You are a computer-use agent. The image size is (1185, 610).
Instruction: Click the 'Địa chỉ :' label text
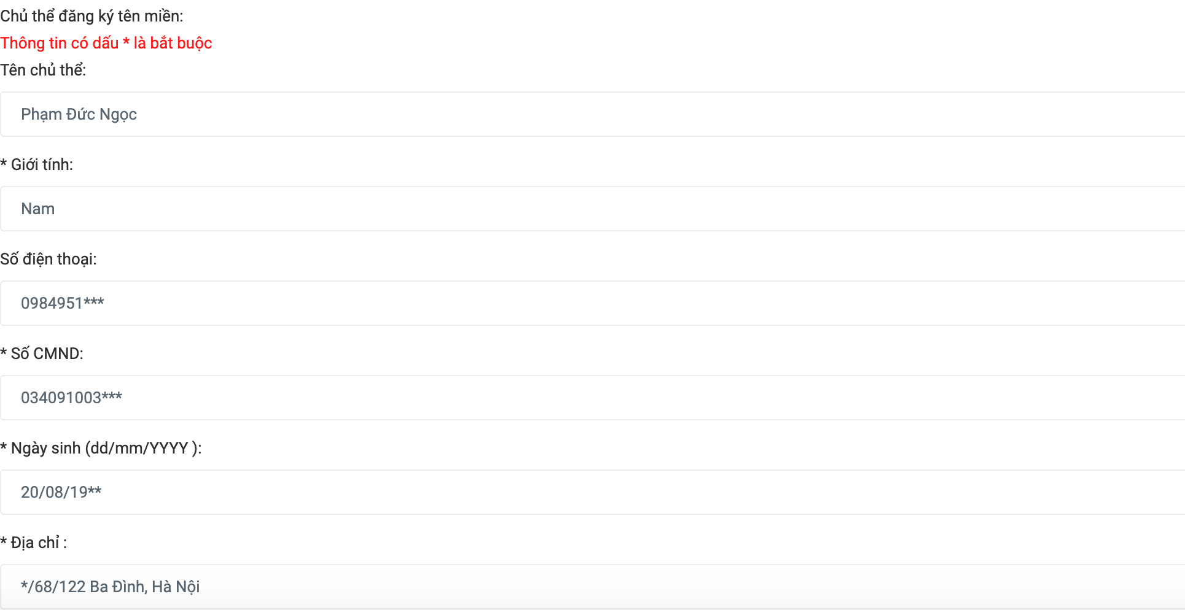pyautogui.click(x=39, y=542)
